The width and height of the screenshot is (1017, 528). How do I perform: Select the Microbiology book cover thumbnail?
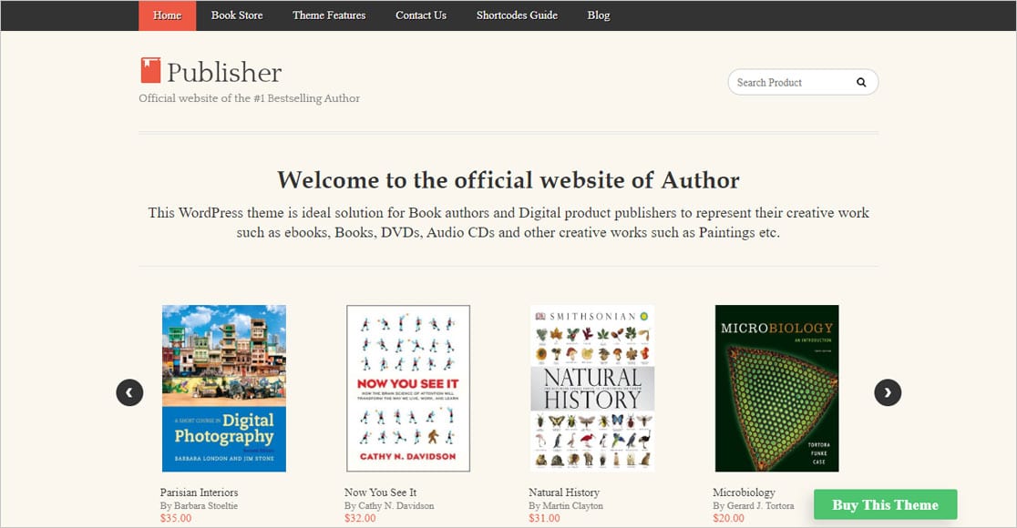(x=776, y=388)
